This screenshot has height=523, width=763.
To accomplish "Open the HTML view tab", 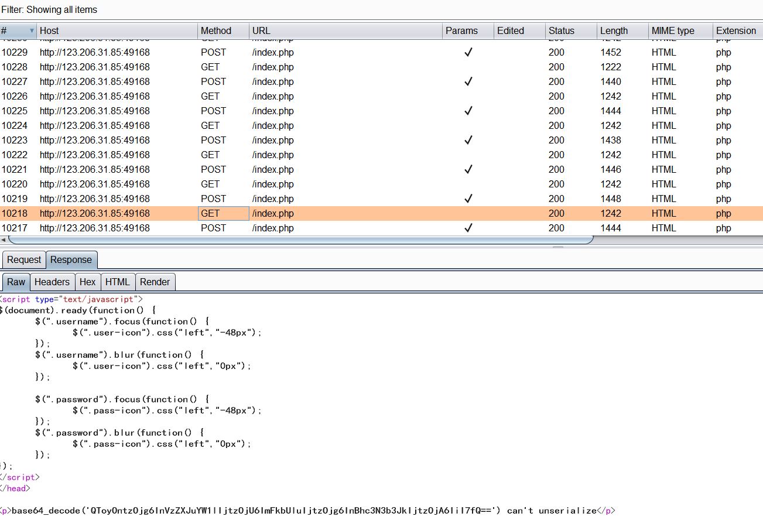I will (117, 282).
